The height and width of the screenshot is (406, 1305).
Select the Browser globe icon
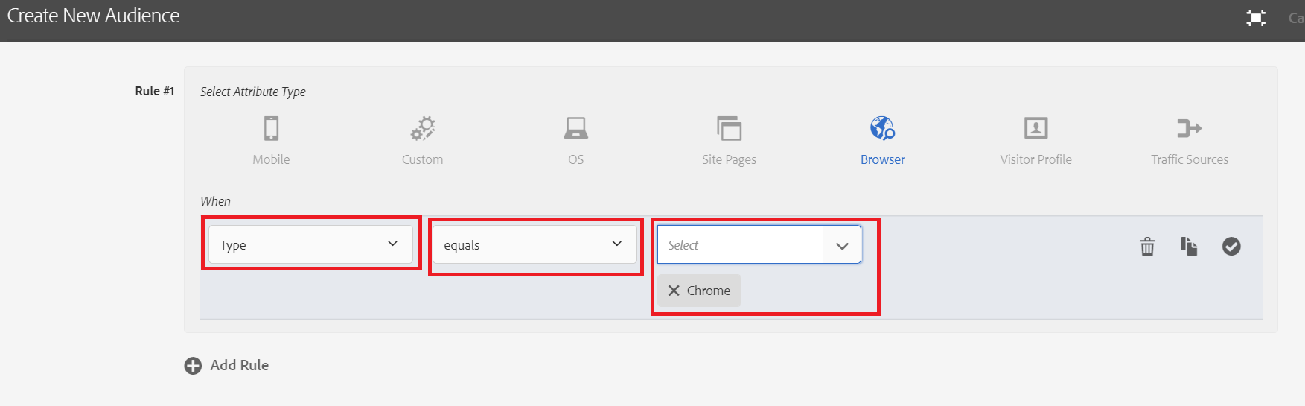(x=882, y=128)
